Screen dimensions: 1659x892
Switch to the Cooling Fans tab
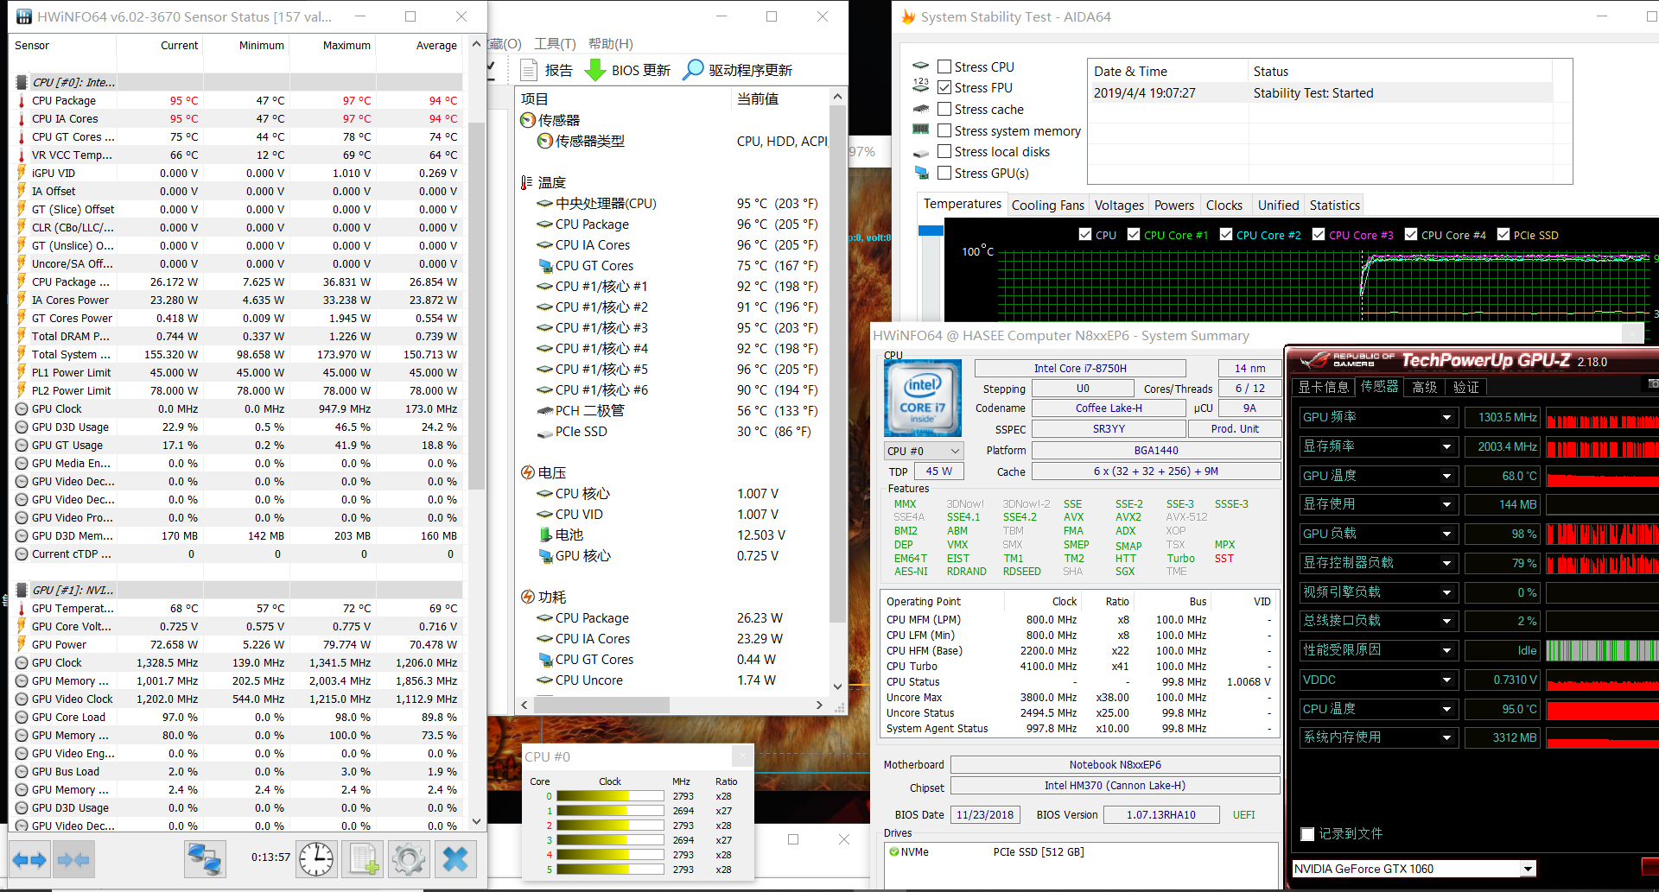pyautogui.click(x=1047, y=205)
